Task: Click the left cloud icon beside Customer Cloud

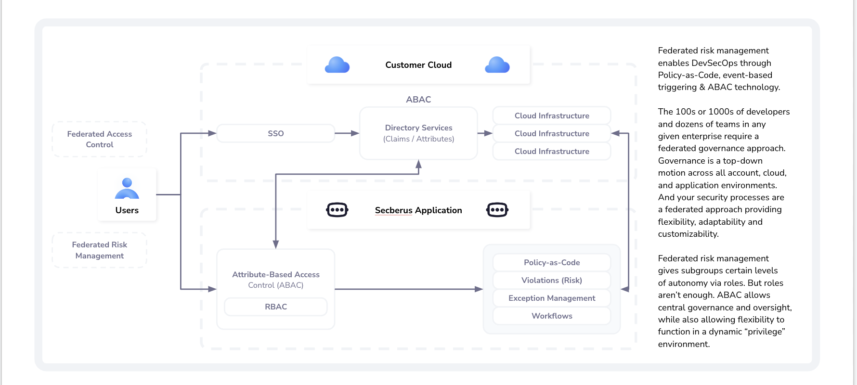Action: [x=337, y=65]
